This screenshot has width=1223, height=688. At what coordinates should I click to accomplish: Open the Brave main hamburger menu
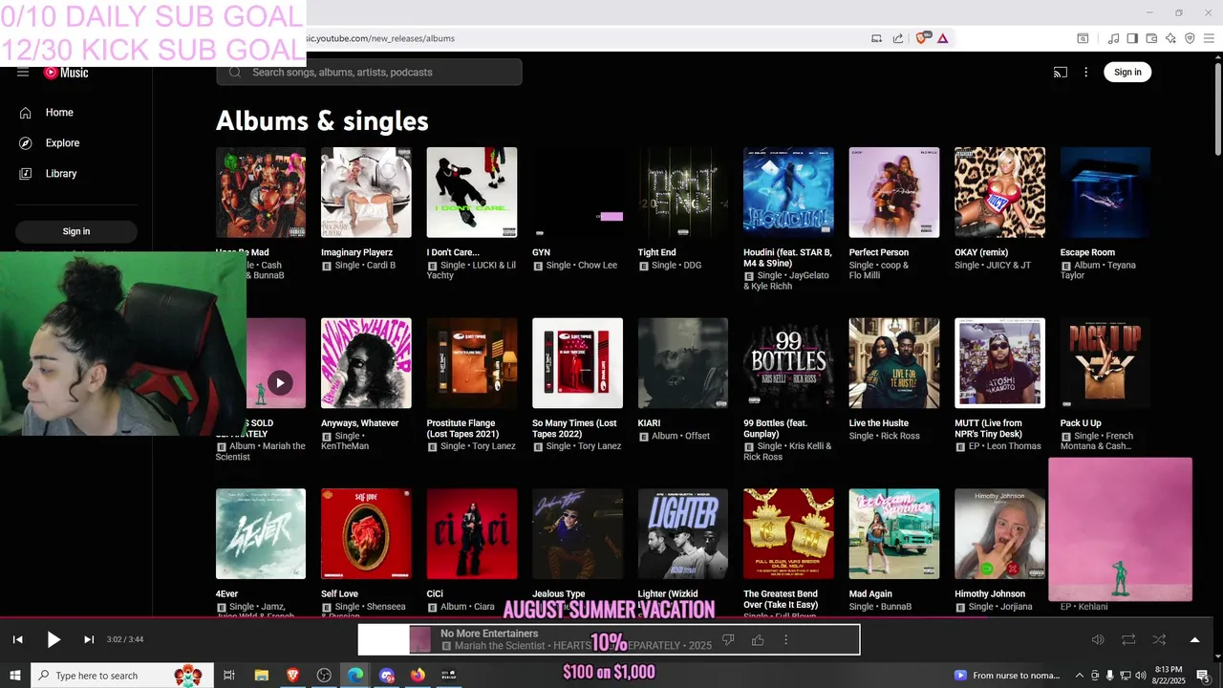(1209, 38)
